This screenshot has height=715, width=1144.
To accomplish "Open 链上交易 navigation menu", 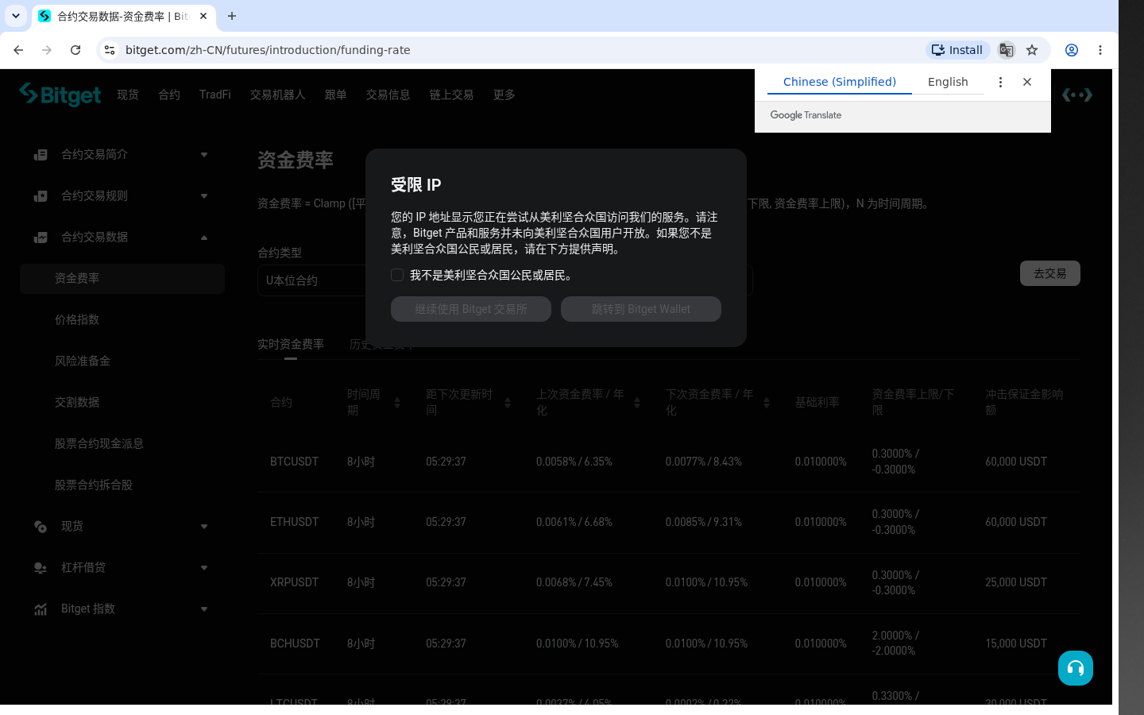I will [452, 95].
